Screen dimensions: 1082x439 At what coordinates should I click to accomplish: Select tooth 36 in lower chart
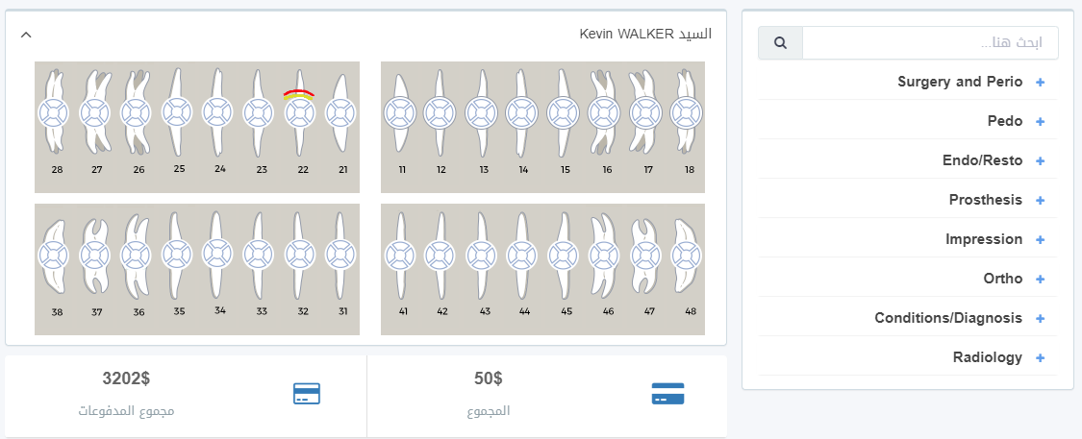pyautogui.click(x=136, y=256)
